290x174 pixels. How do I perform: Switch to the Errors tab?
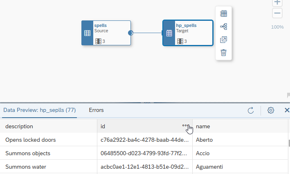click(96, 110)
